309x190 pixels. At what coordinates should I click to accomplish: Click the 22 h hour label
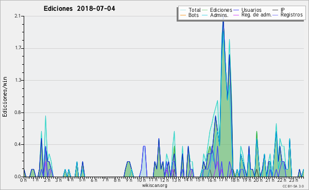point(282,180)
